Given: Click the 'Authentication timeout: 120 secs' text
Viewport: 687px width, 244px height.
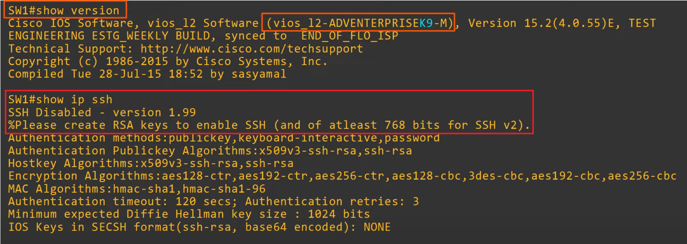Looking at the screenshot, I should [122, 202].
